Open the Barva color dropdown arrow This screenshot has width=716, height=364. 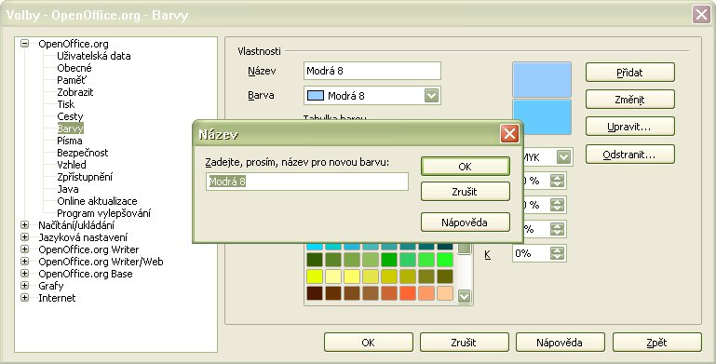click(x=431, y=96)
